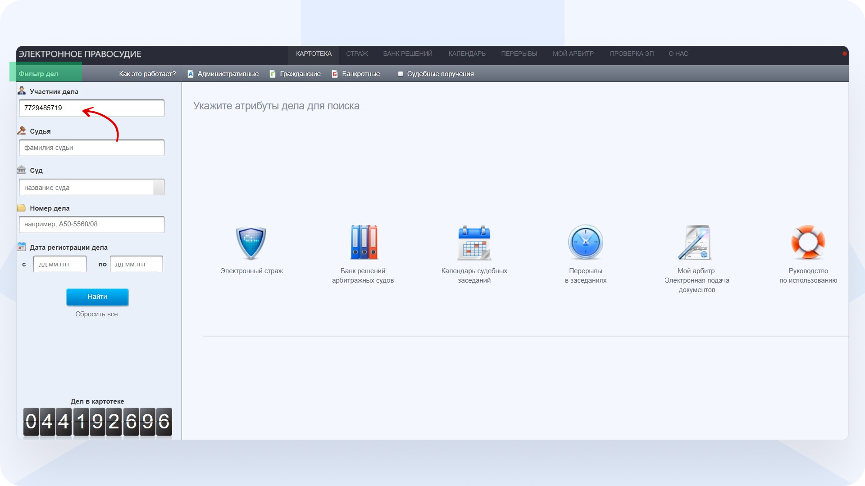Image resolution: width=865 pixels, height=486 pixels.
Task: Click the Перерывы в заседаниях label
Action: pyautogui.click(x=586, y=275)
